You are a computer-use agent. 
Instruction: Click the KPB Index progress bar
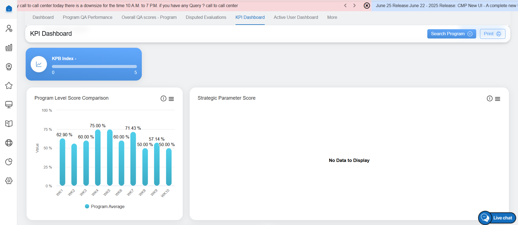coord(94,67)
